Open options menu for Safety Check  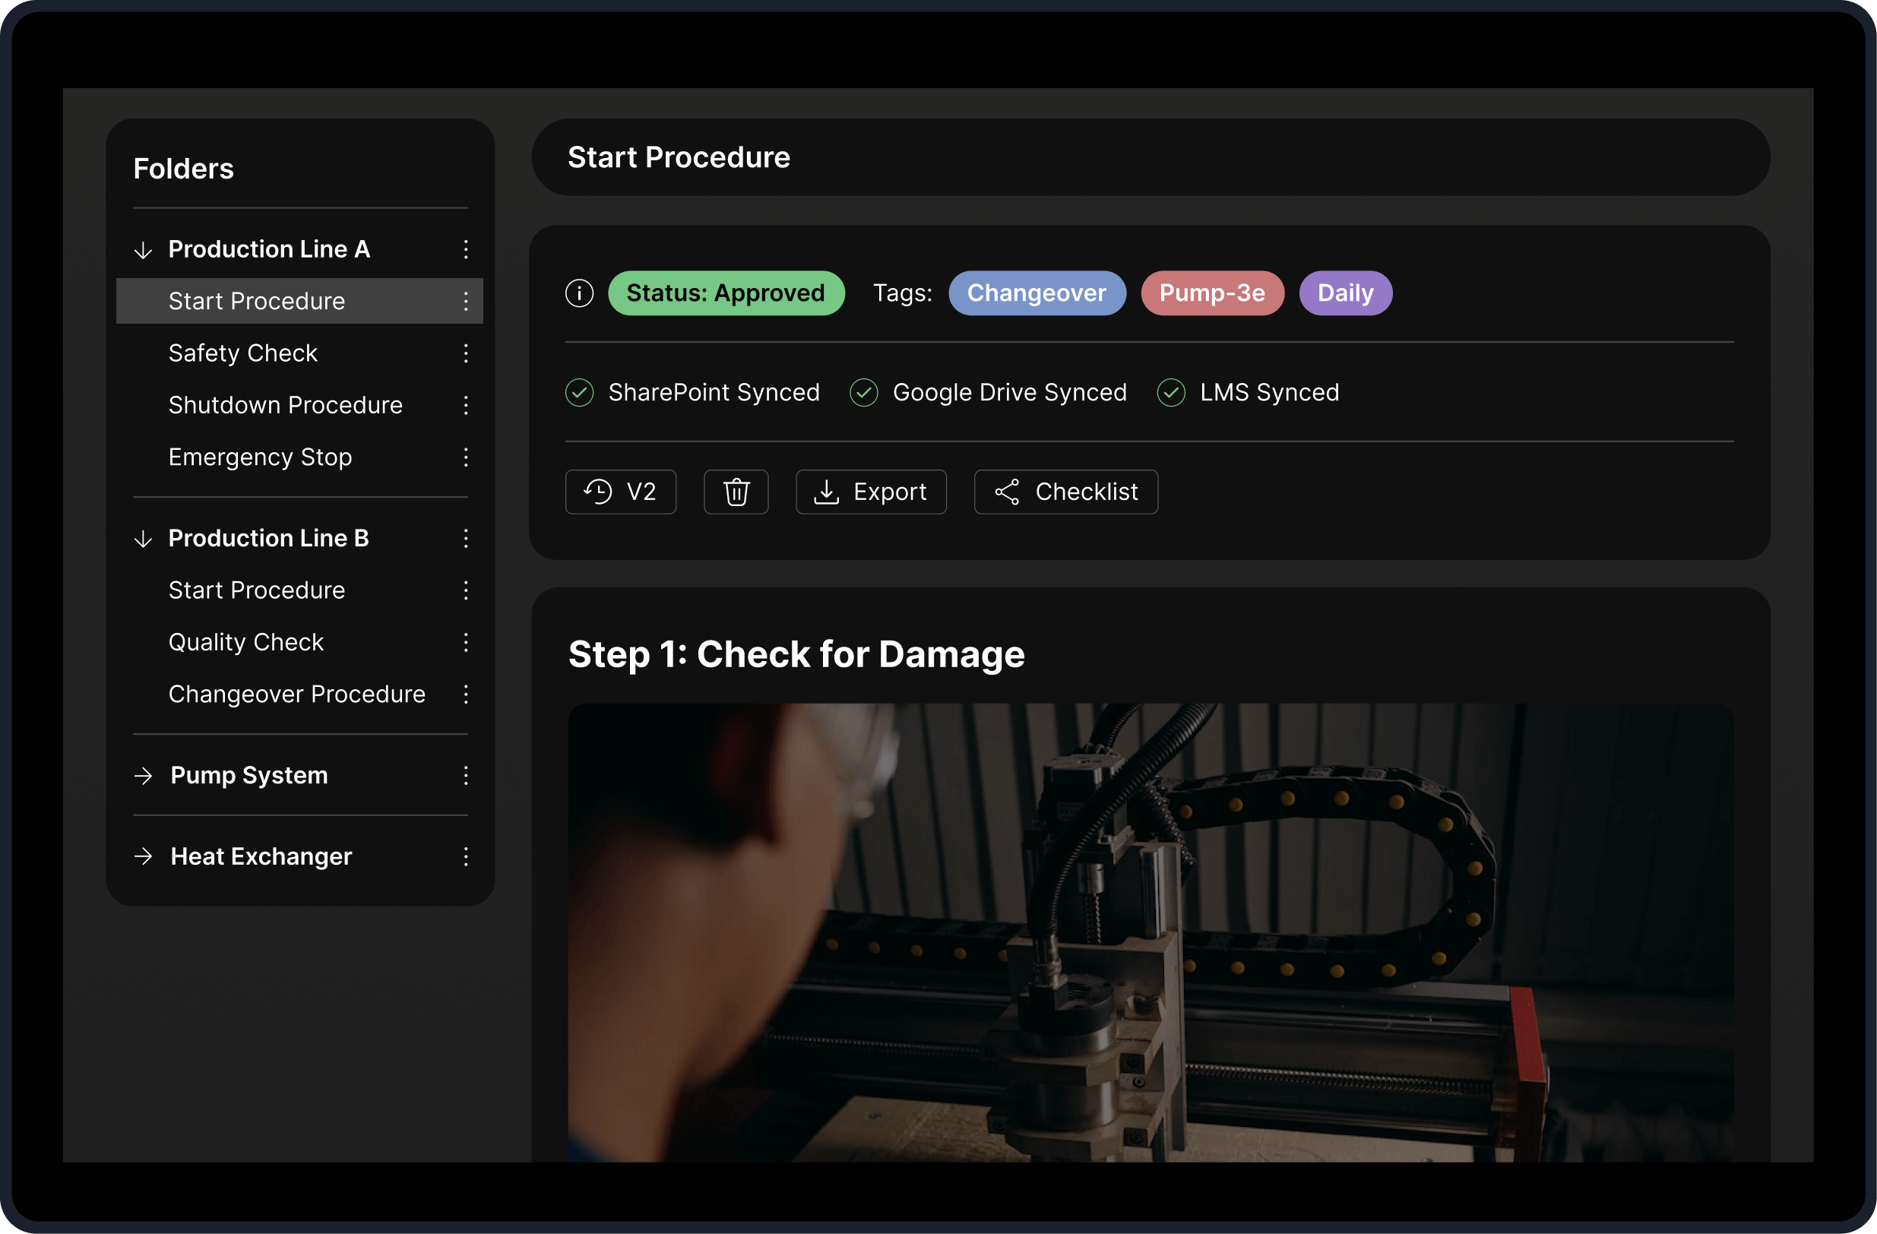coord(466,353)
